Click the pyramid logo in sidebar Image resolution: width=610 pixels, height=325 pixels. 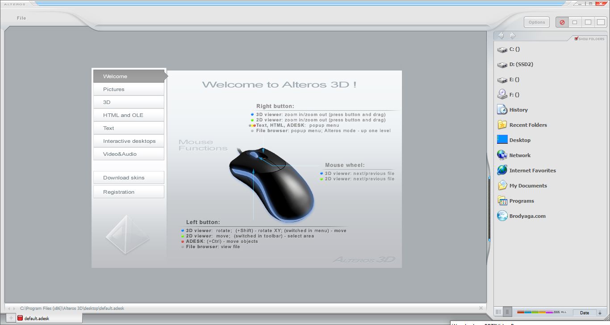click(x=127, y=235)
